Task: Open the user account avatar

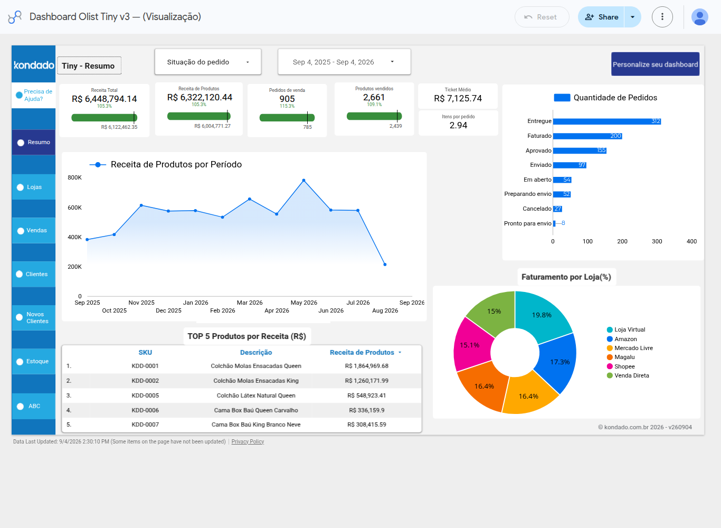Action: point(700,17)
